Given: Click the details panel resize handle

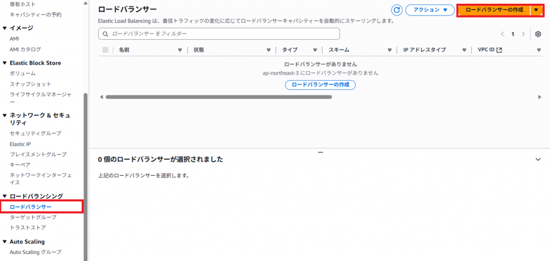Looking at the screenshot, I should pos(320,152).
